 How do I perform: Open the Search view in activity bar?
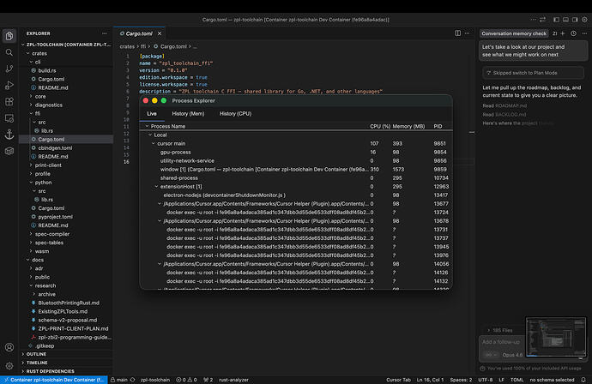(x=9, y=52)
